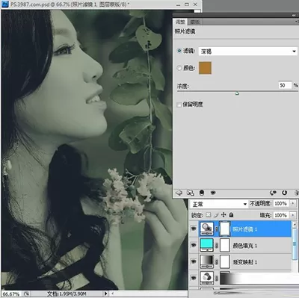Click the link icon on 照片滤镜 1 layer

(217, 229)
